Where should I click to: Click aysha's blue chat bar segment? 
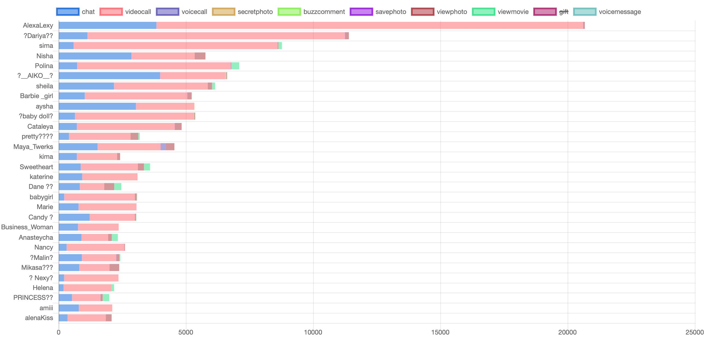point(97,106)
